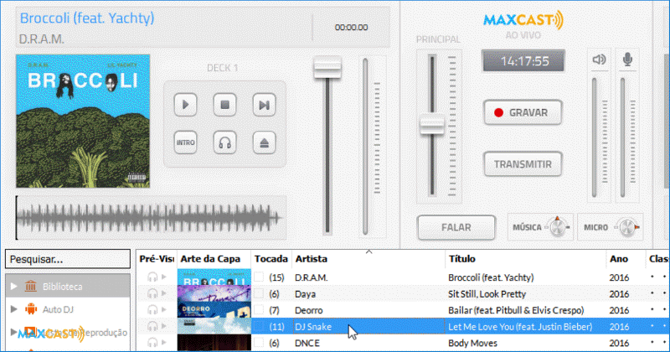Screen dimensions: 670x352
Task: Preview DJ Snake track with headphone icon
Action: pyautogui.click(x=152, y=326)
